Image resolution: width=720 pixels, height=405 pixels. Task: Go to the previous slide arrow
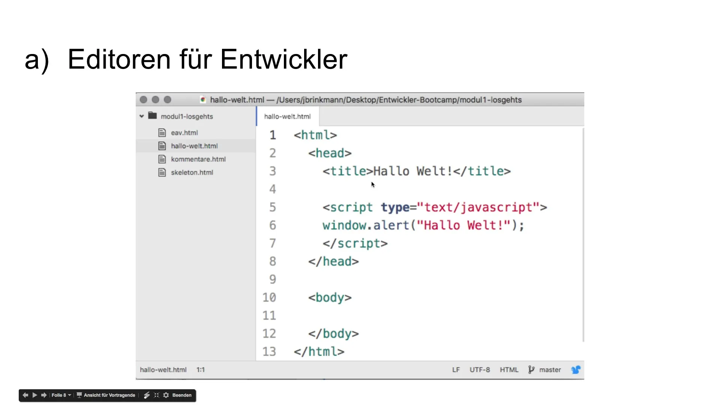click(x=25, y=395)
